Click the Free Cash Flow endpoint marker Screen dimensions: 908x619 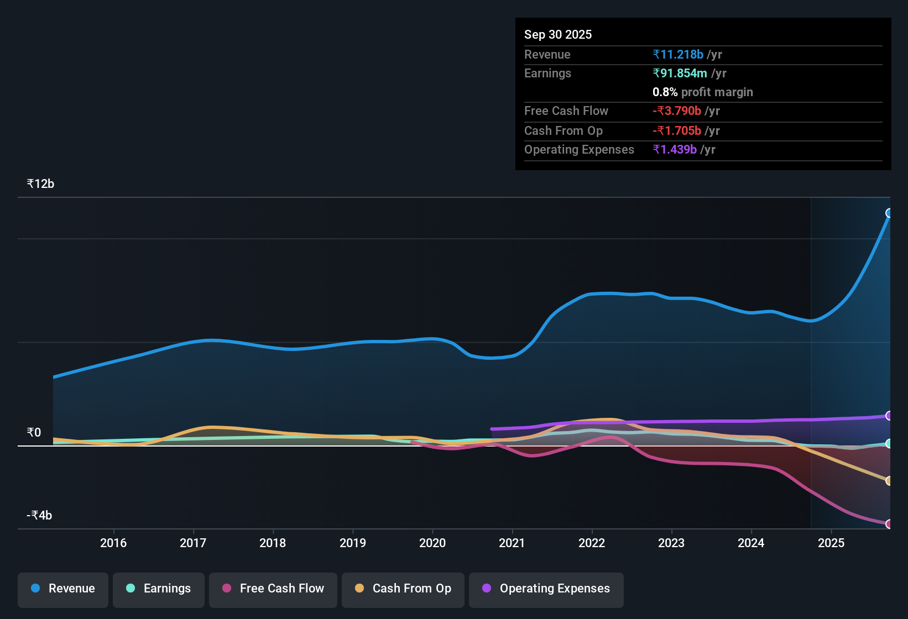click(889, 524)
